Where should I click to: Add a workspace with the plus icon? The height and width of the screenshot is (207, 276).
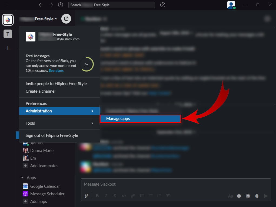(x=8, y=48)
